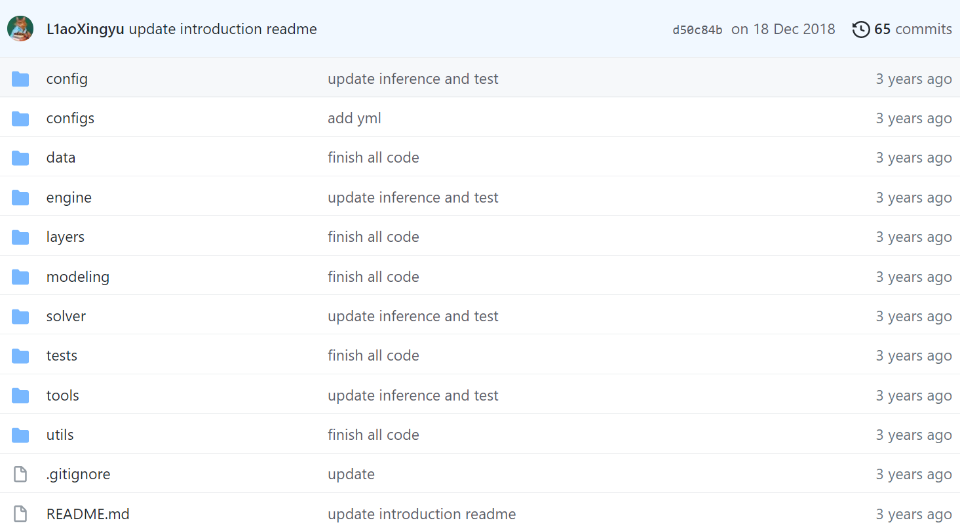The height and width of the screenshot is (531, 960).
Task: Open commit hash d50c84b
Action: tap(697, 29)
